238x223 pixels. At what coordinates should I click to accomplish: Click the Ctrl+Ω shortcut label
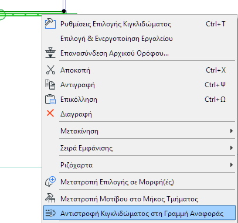click(215, 100)
